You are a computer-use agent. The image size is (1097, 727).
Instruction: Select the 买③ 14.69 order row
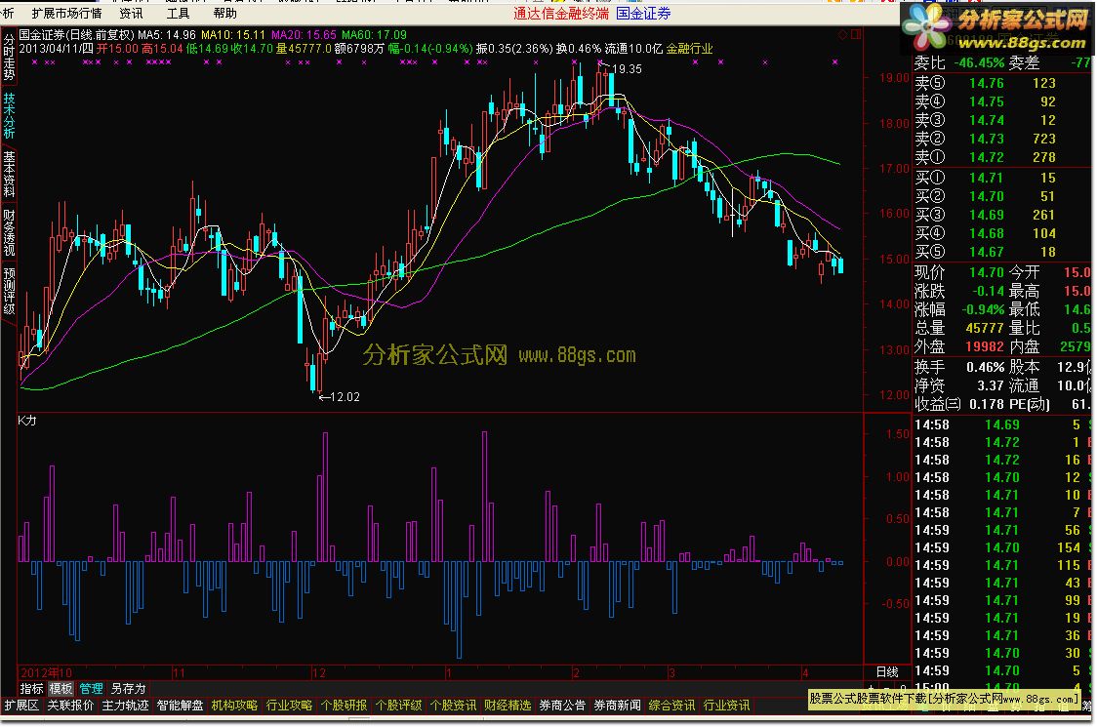(1002, 215)
